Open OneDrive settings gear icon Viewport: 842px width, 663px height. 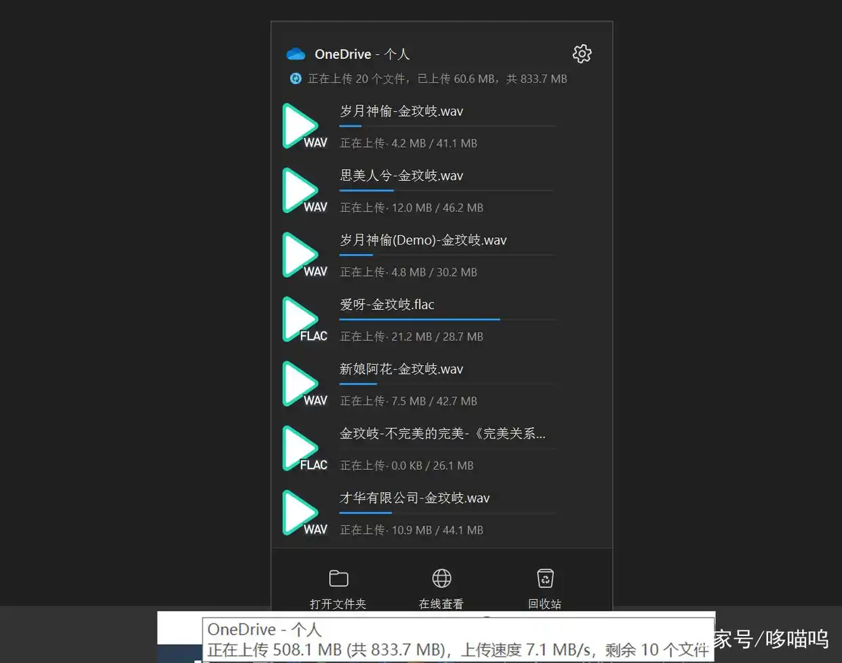pos(582,54)
